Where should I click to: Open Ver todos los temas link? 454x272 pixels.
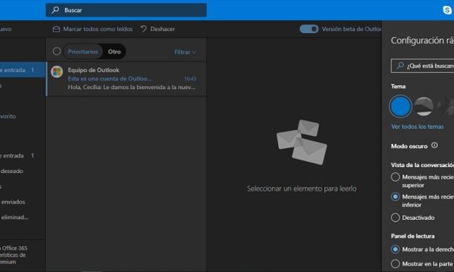[x=417, y=127]
